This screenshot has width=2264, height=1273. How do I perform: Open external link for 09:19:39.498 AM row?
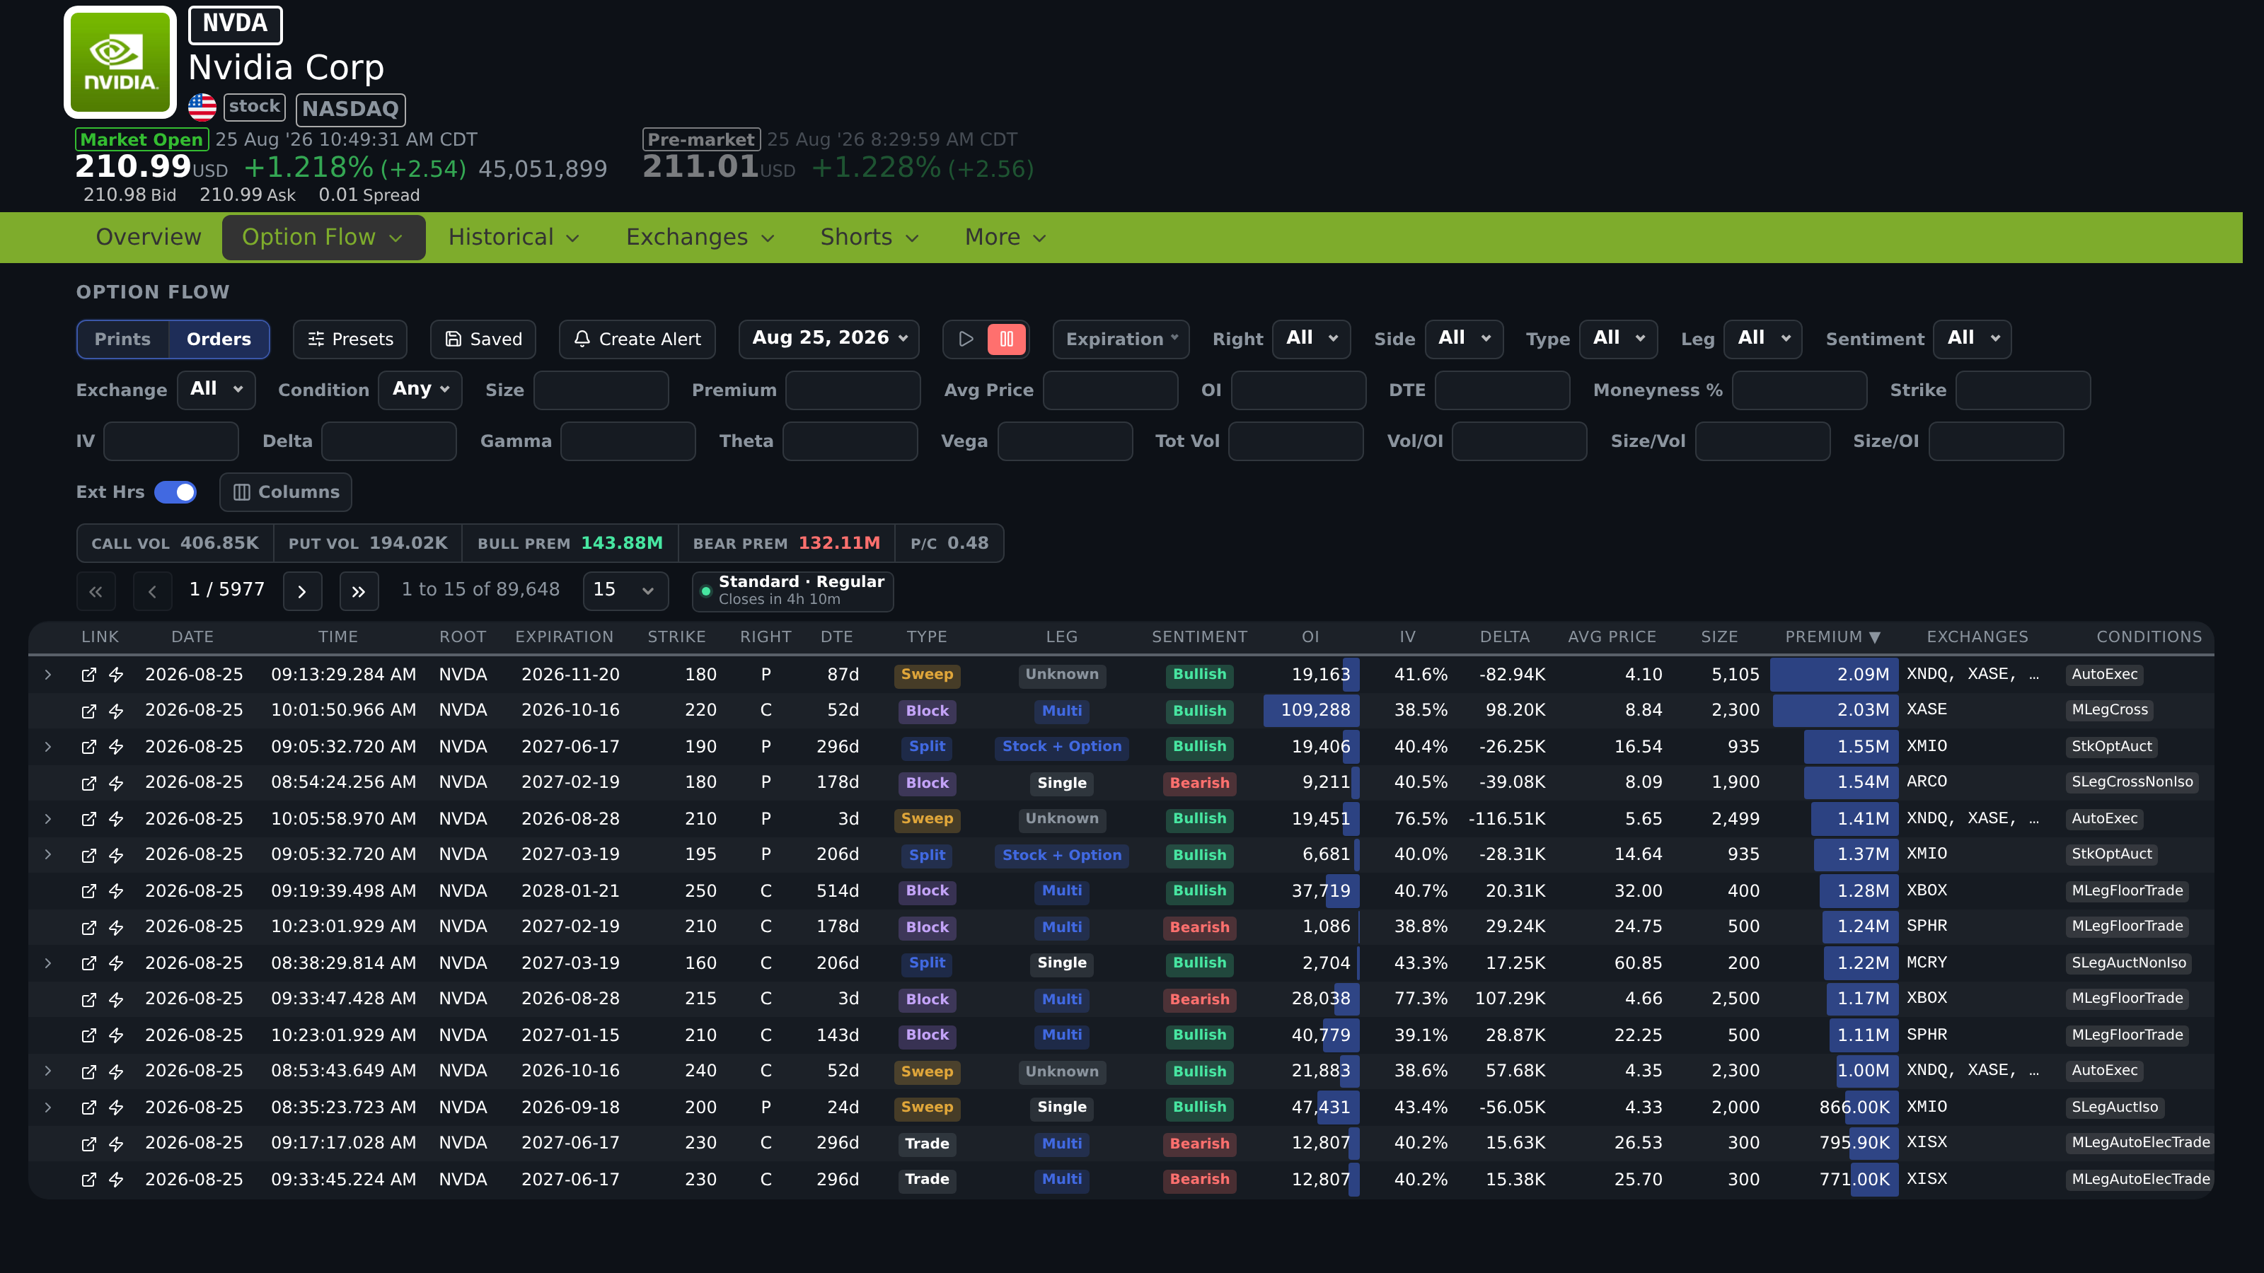pyautogui.click(x=88, y=891)
